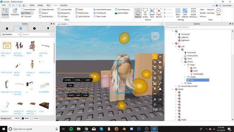The image size is (234, 132).
Task: Show the Output window
Action: pyautogui.click(x=44, y=13)
